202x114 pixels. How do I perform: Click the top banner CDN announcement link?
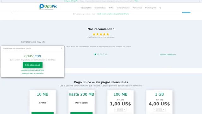[71, 1]
